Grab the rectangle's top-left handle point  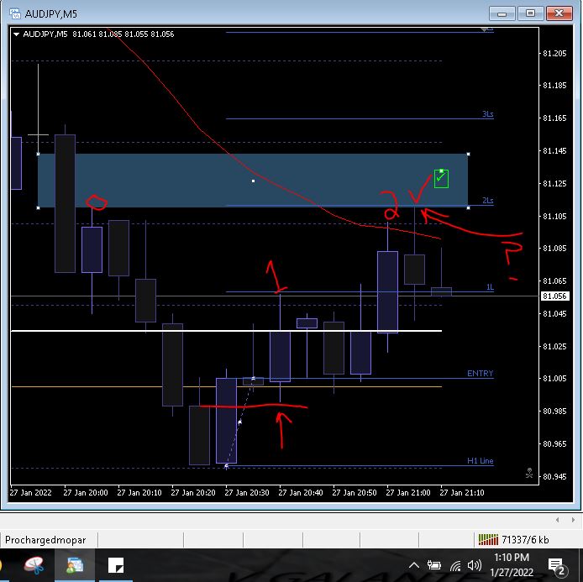pos(39,154)
